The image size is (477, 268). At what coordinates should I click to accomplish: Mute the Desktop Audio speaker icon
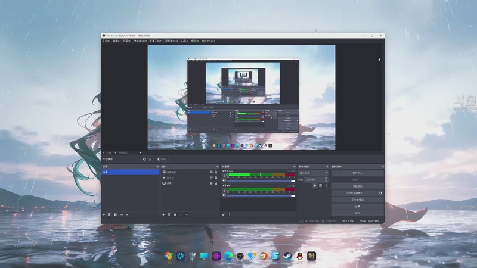click(224, 195)
